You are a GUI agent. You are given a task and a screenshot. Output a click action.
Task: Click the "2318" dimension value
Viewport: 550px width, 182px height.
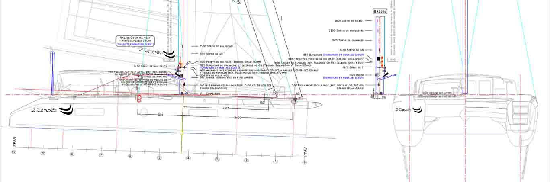pyautogui.click(x=160, y=115)
